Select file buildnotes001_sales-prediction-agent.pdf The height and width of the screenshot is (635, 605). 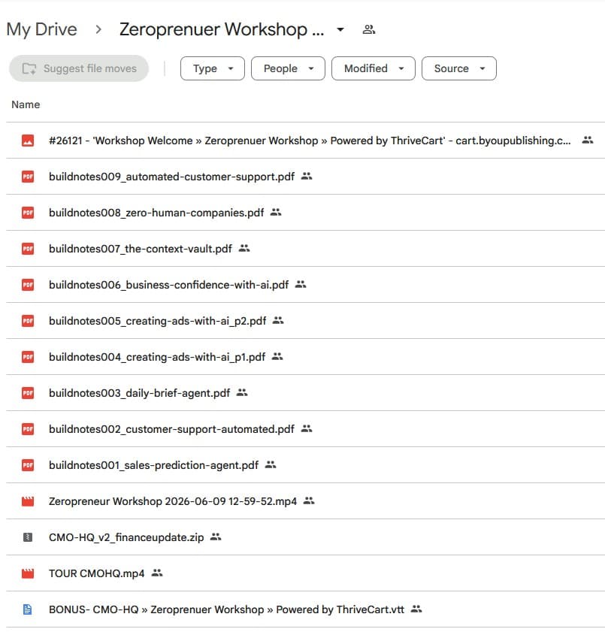pos(153,465)
